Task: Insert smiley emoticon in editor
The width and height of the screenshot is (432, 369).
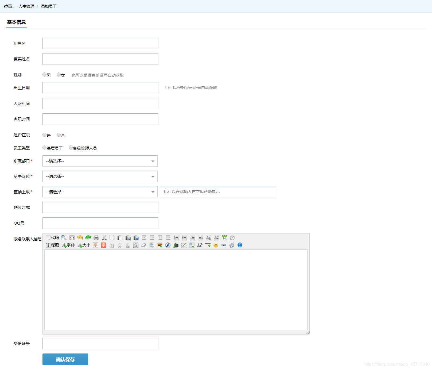Action: (216, 245)
